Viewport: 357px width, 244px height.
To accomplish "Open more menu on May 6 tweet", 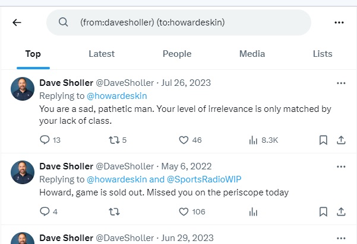I will (x=341, y=166).
